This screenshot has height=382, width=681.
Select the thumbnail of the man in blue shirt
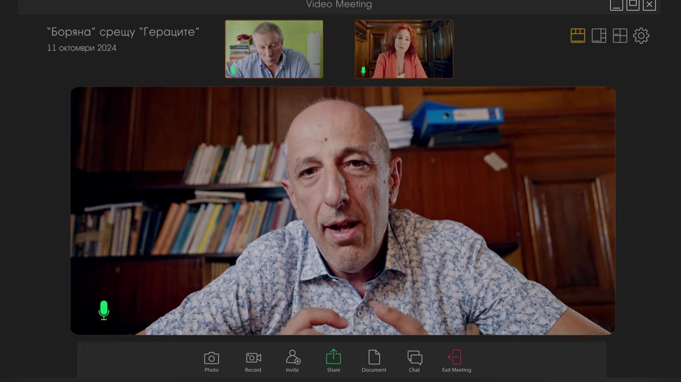[x=274, y=49]
